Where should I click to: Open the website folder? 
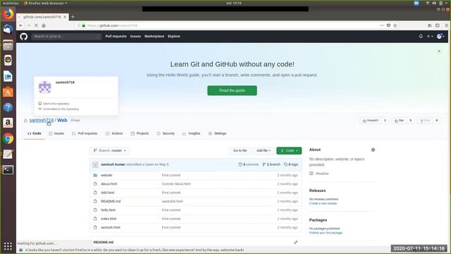(x=106, y=176)
